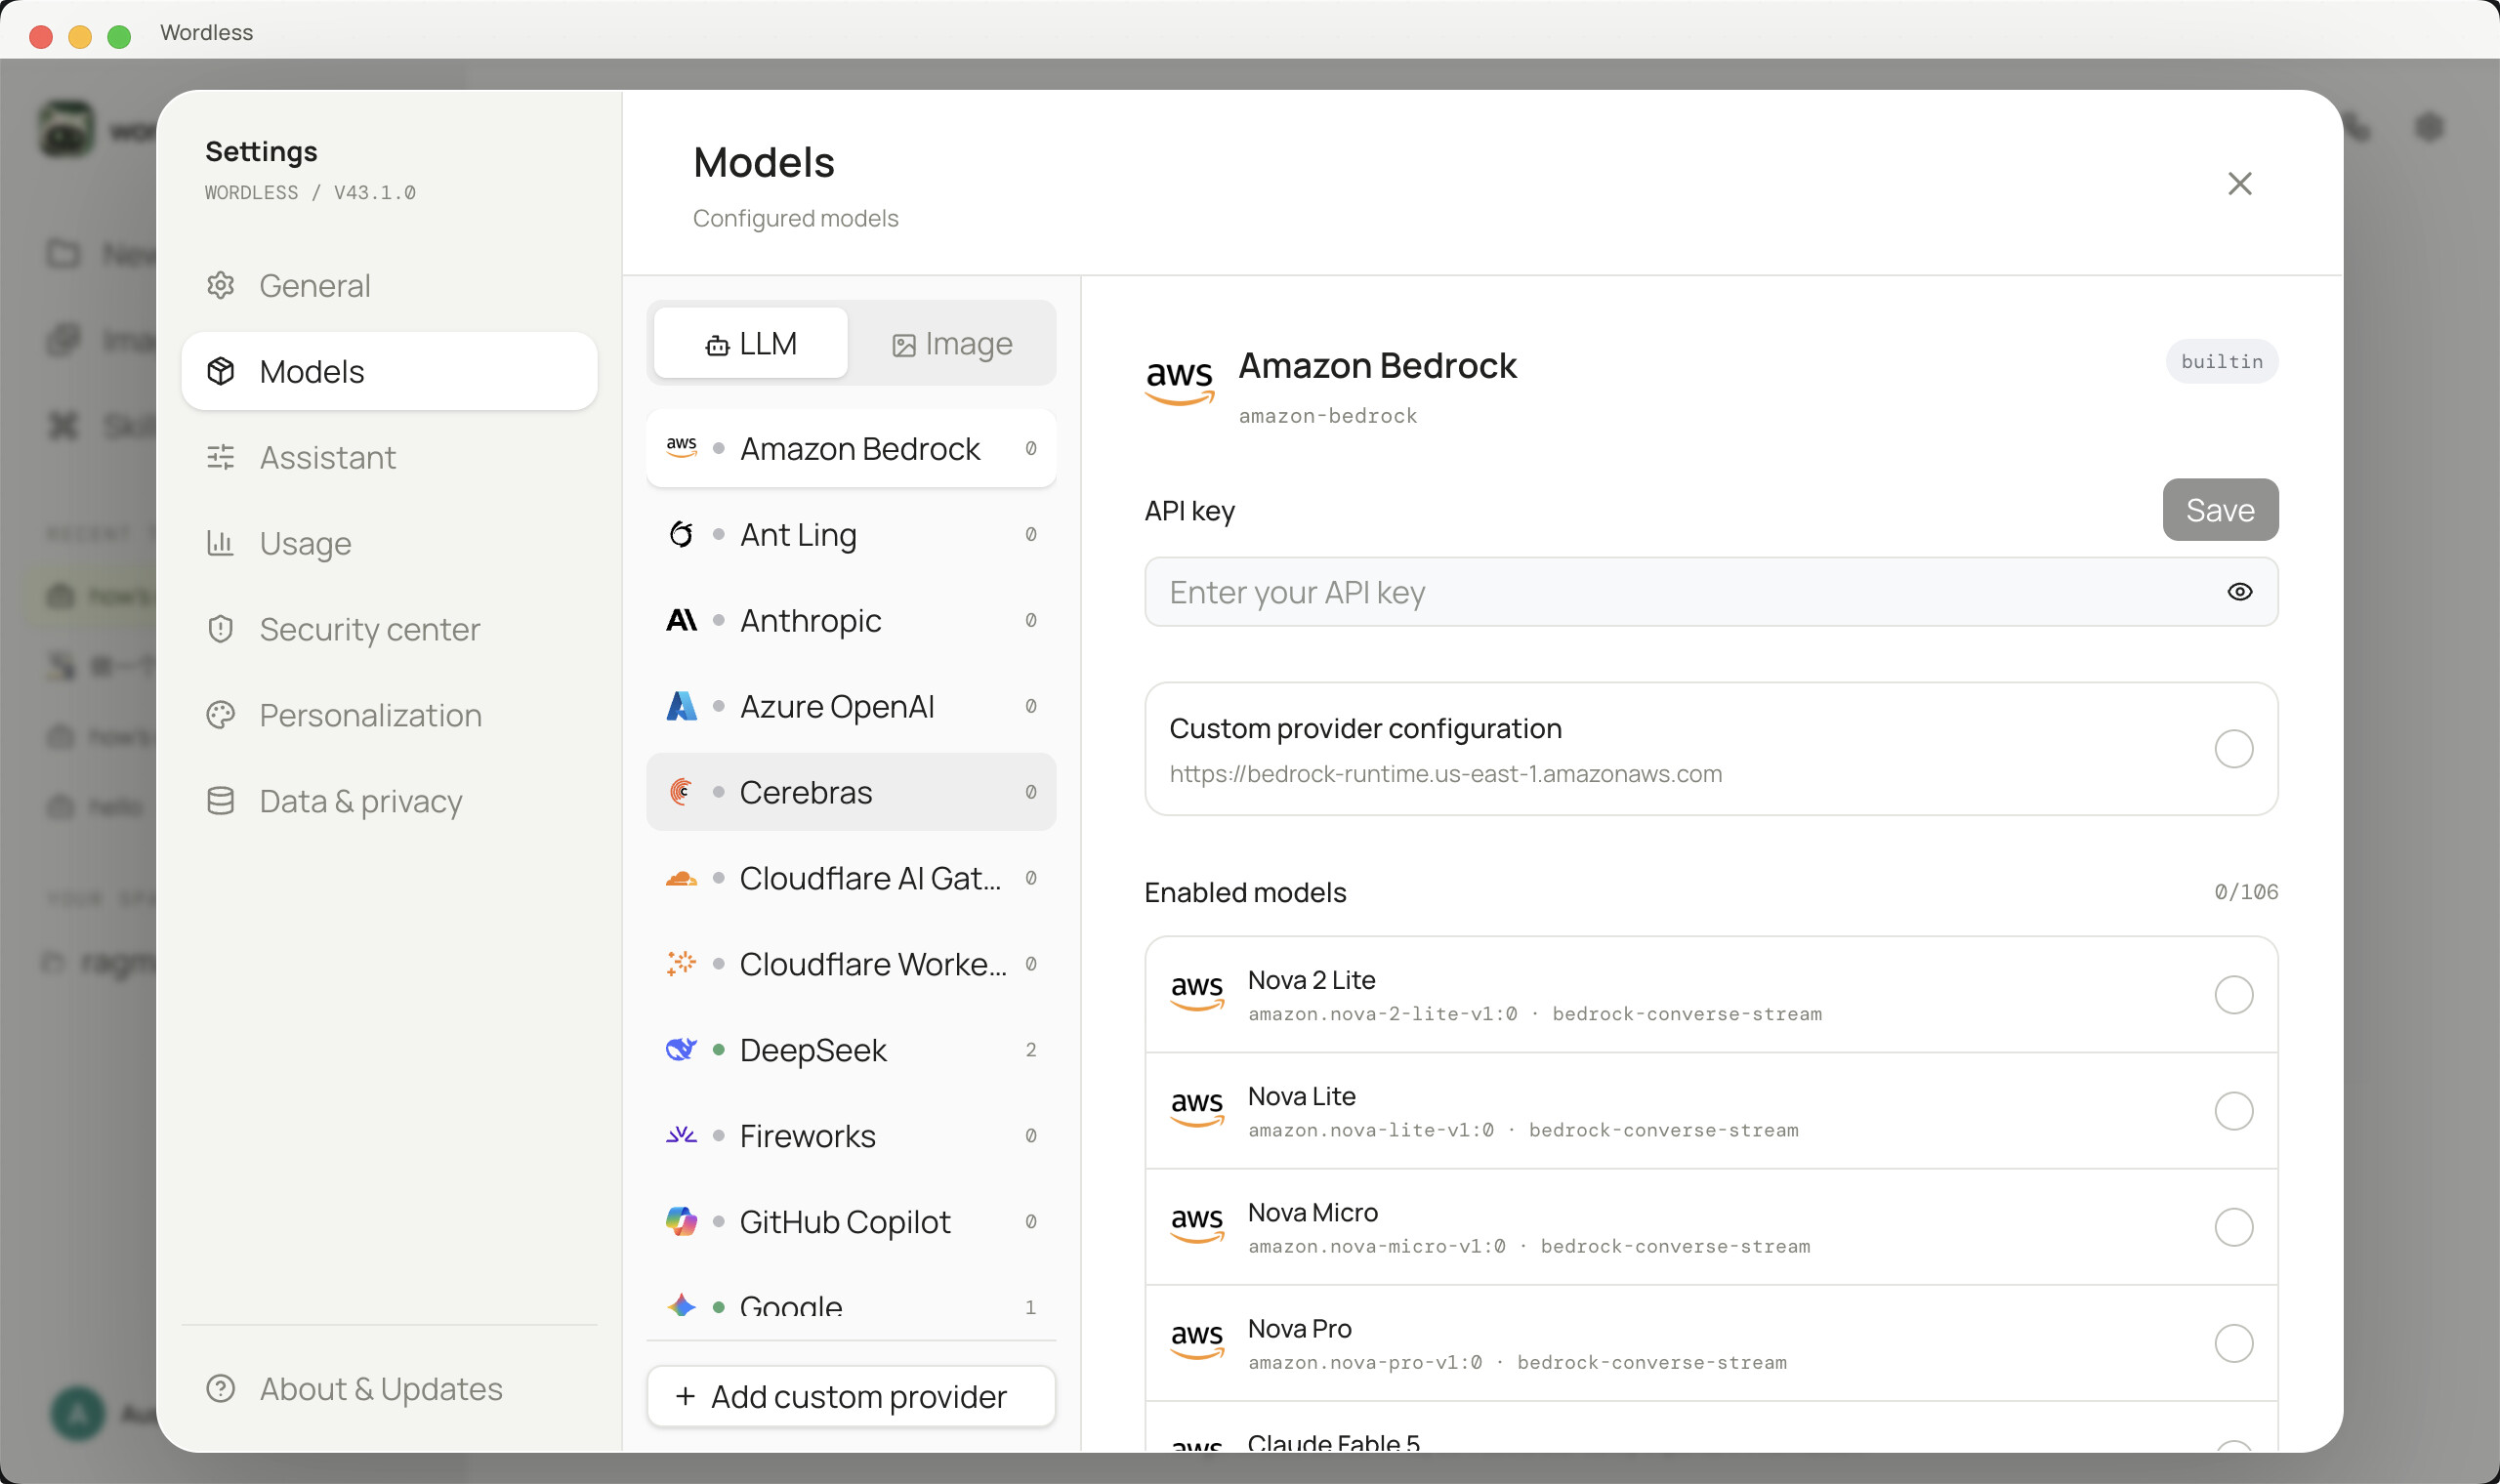Viewport: 2500px width, 1484px height.
Task: Click the Anthropic logo icon
Action: [x=681, y=621]
